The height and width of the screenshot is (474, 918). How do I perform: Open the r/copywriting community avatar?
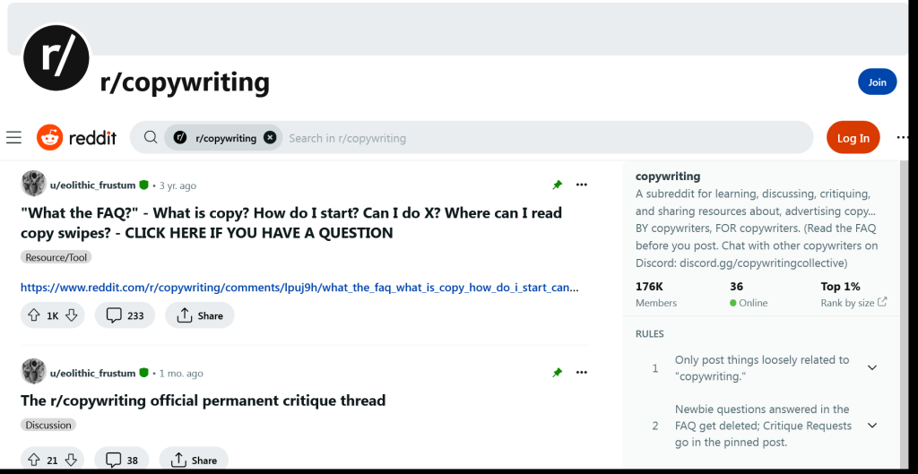click(x=56, y=58)
